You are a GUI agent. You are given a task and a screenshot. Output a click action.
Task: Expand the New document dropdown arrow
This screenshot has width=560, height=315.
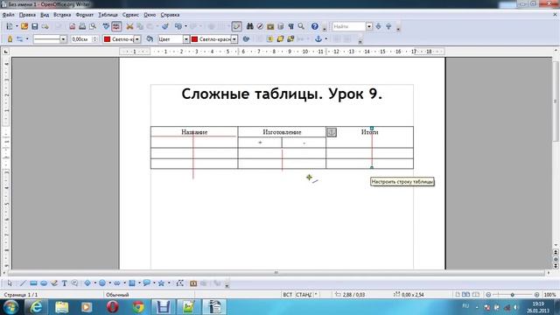(x=17, y=26)
